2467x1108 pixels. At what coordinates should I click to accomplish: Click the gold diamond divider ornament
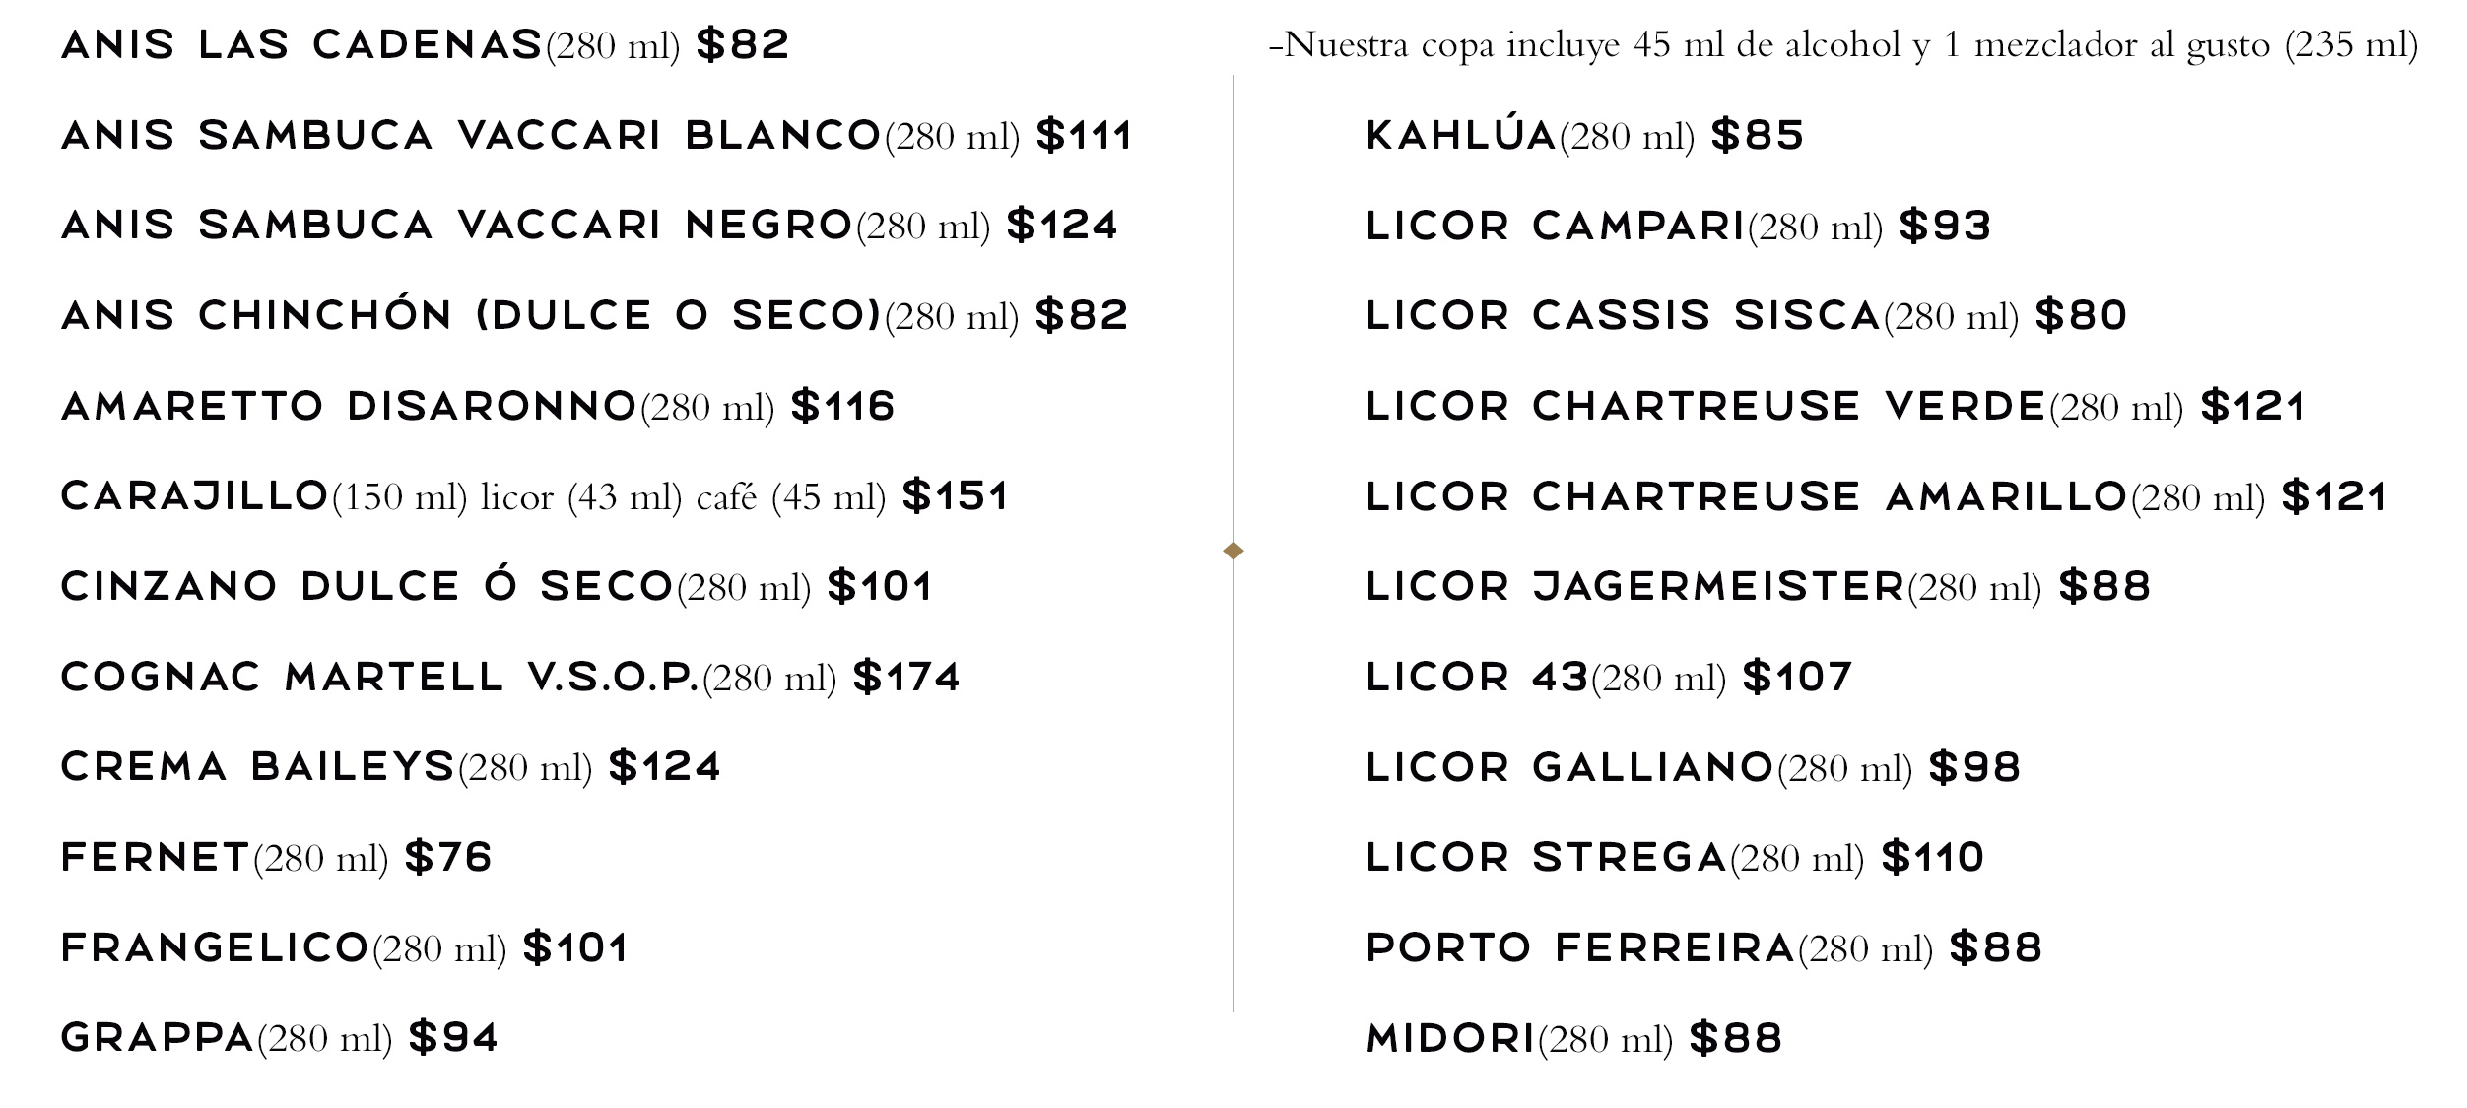1233,550
